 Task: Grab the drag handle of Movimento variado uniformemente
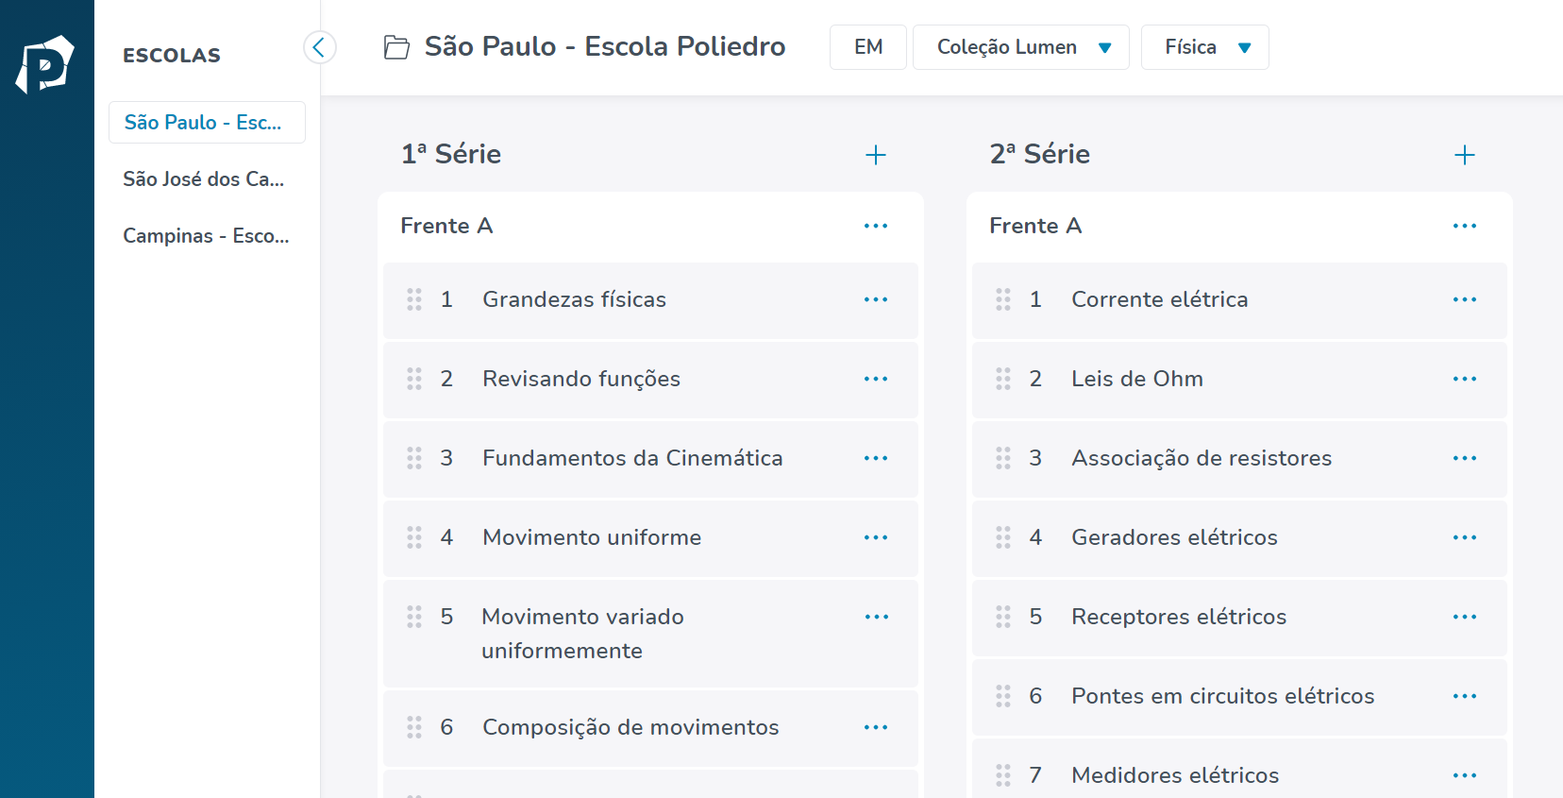coord(414,617)
